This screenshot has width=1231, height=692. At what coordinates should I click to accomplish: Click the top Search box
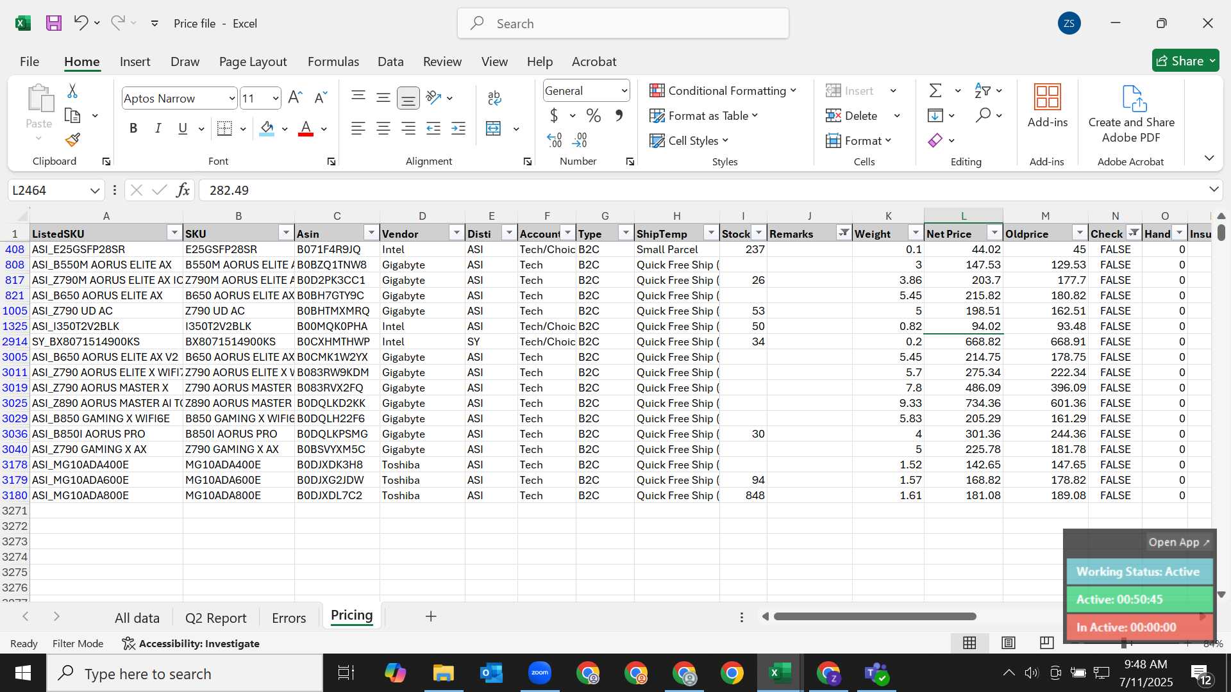[623, 24]
